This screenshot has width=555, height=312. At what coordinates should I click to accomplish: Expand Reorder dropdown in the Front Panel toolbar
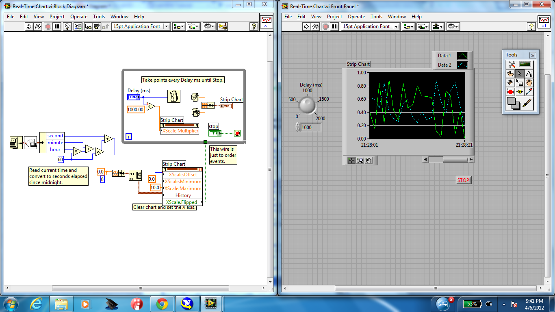pos(453,26)
